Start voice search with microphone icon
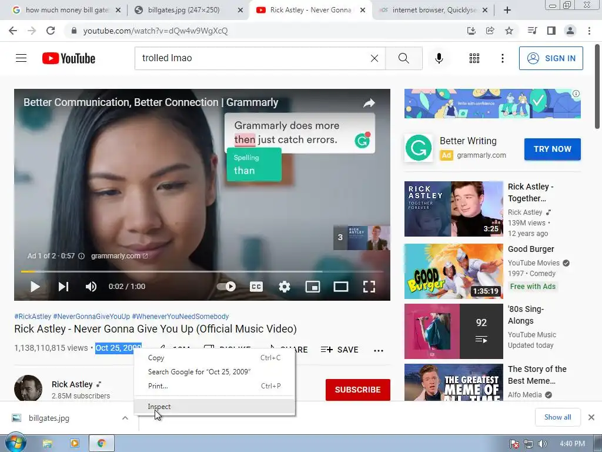602x452 pixels. tap(439, 58)
